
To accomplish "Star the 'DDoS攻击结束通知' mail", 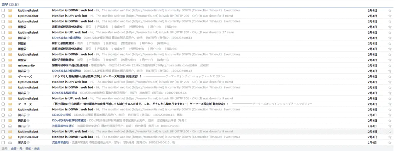I will [x=390, y=93].
